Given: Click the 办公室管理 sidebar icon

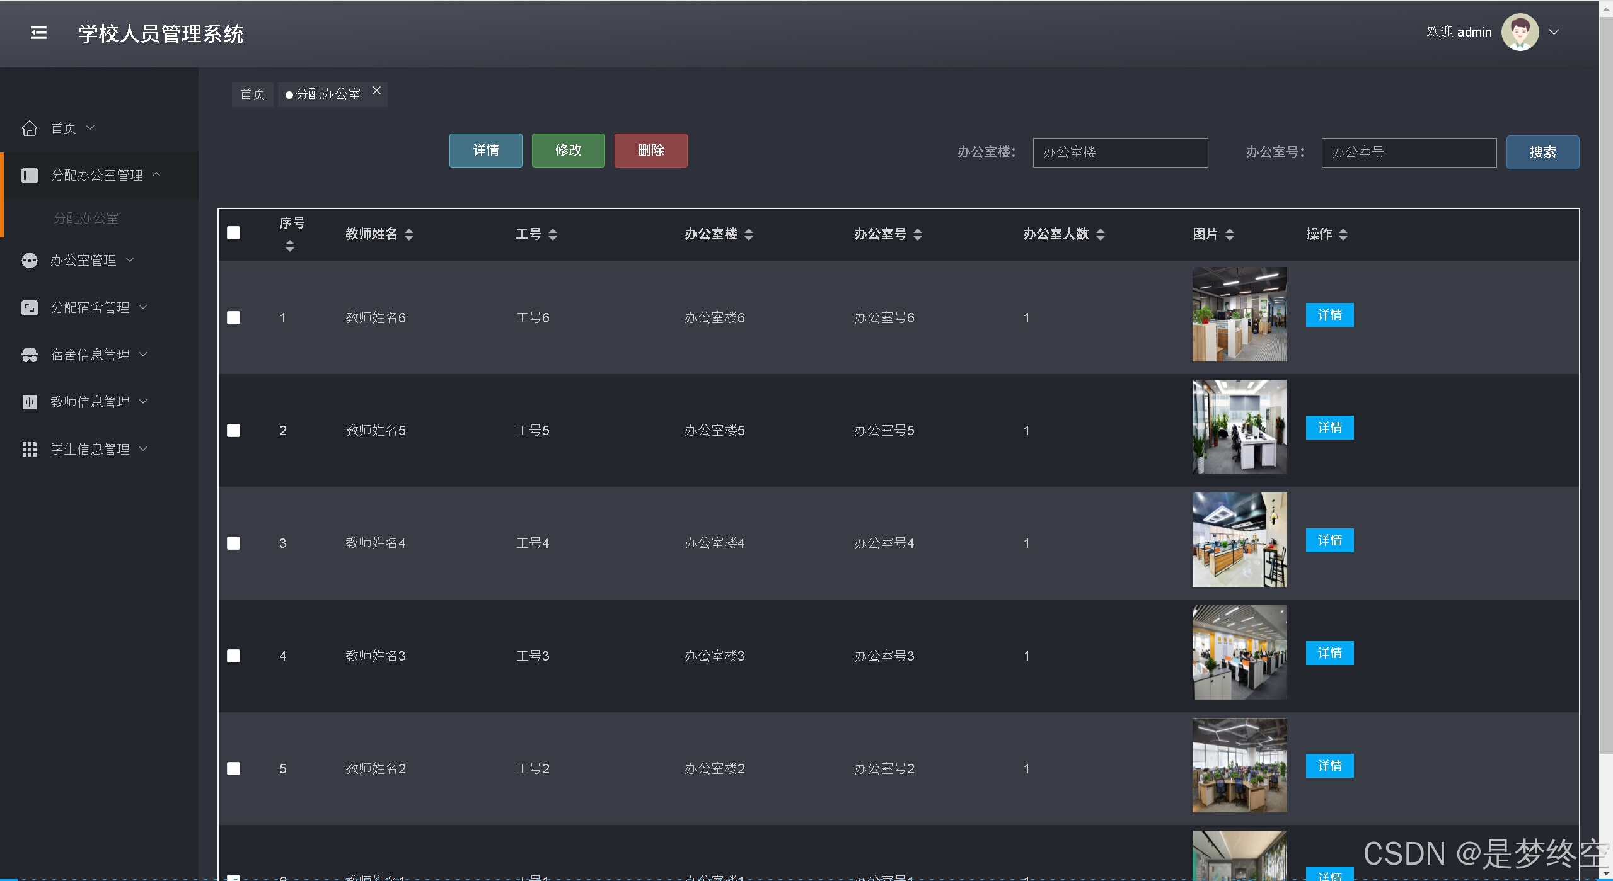Looking at the screenshot, I should coord(29,260).
